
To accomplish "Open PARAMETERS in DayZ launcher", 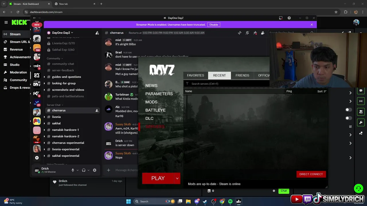I will 159,94.
